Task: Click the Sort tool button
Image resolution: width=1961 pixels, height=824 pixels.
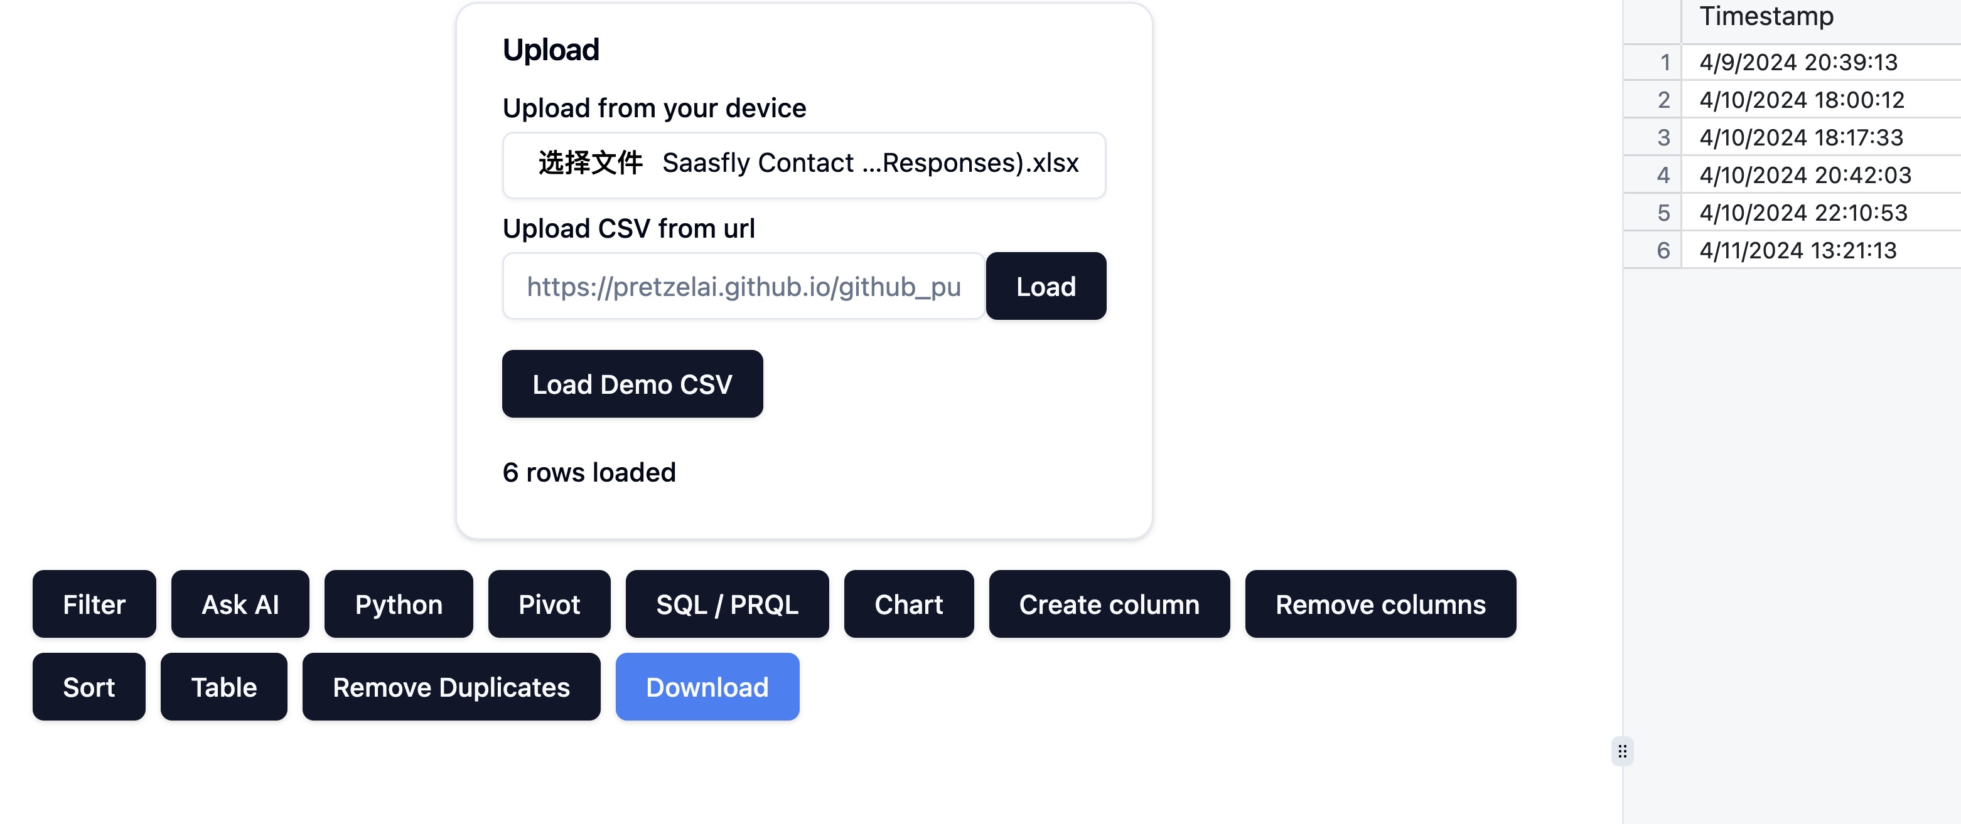Action: [x=89, y=687]
